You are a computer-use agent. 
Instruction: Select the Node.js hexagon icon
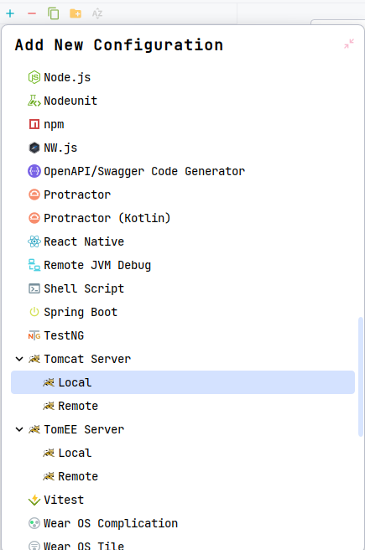[x=34, y=77]
